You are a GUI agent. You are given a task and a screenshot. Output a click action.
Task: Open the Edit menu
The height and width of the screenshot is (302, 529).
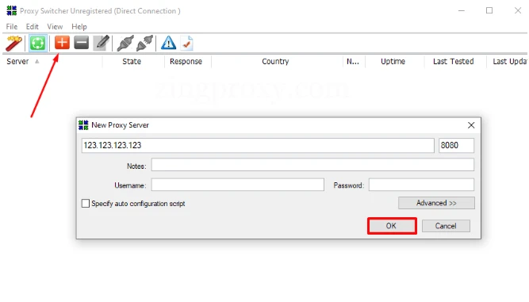pyautogui.click(x=32, y=27)
